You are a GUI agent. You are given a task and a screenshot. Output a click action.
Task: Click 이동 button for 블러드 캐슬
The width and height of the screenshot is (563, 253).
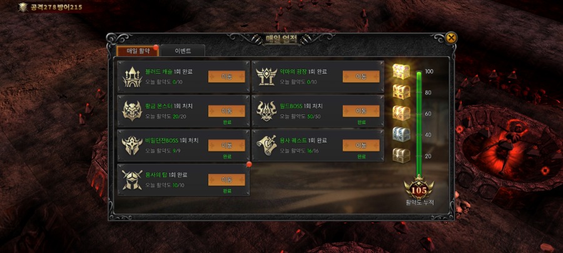226,76
